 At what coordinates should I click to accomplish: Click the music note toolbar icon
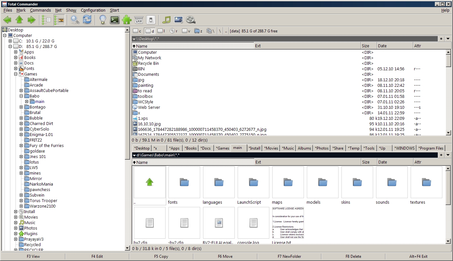click(x=166, y=20)
